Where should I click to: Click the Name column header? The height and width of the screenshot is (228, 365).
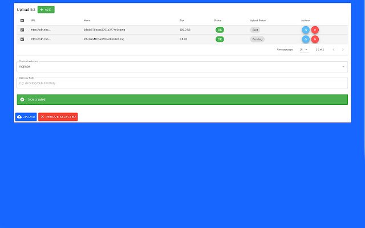(x=87, y=21)
